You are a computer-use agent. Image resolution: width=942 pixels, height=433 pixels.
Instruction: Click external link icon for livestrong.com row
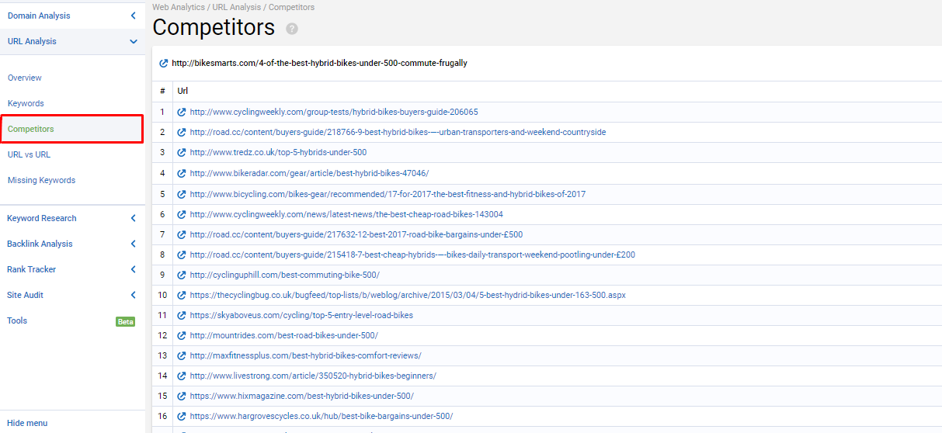point(182,376)
